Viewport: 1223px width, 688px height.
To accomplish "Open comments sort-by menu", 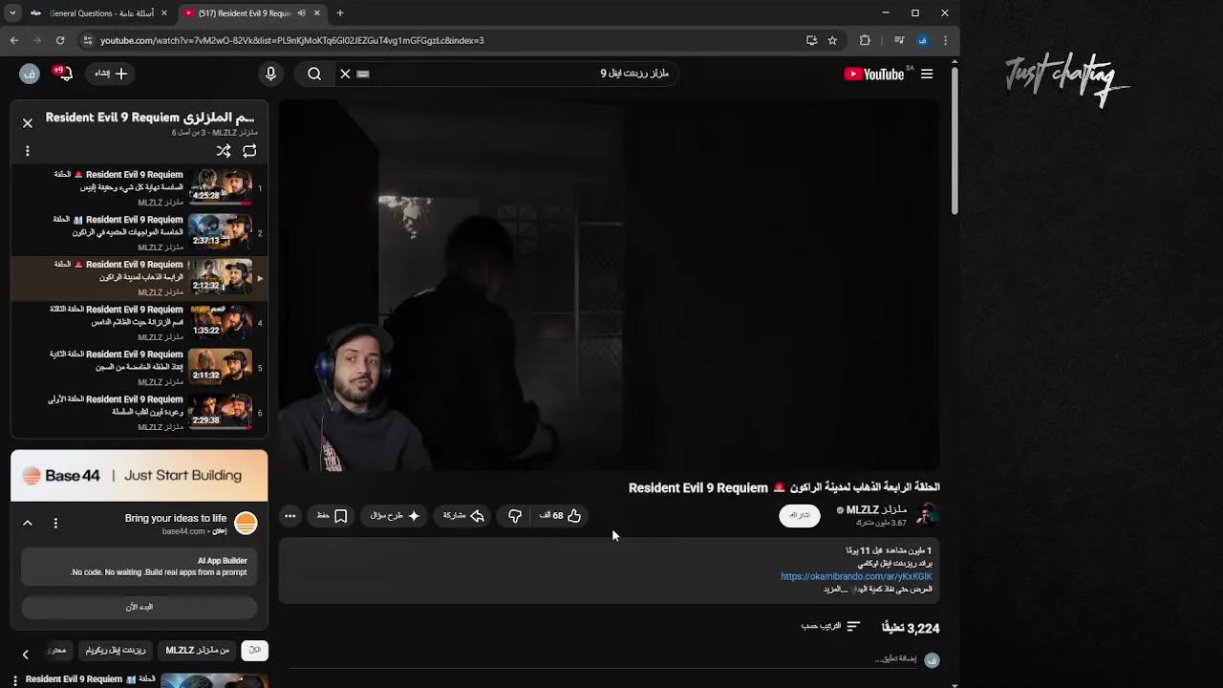I will [x=831, y=627].
